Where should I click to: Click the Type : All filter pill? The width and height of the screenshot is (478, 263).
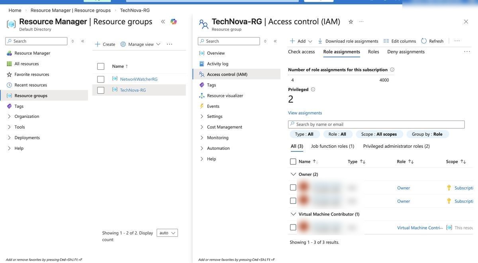305,134
